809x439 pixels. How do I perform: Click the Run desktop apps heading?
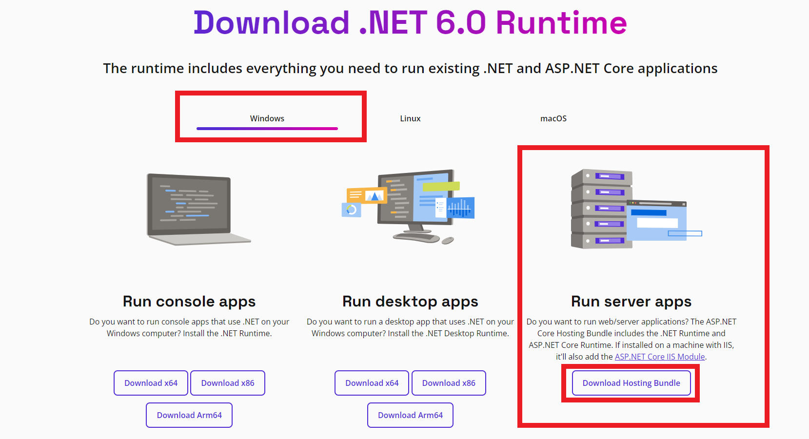click(410, 302)
